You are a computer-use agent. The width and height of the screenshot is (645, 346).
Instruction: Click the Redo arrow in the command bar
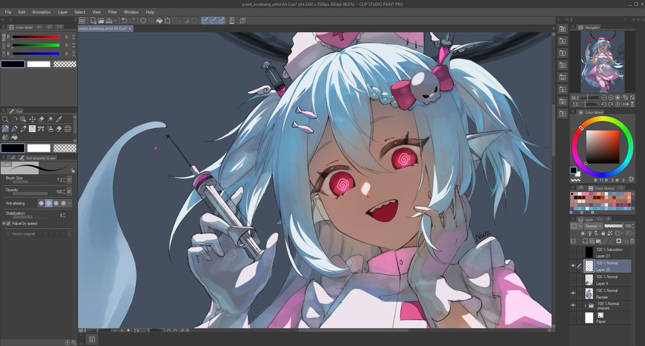(133, 20)
